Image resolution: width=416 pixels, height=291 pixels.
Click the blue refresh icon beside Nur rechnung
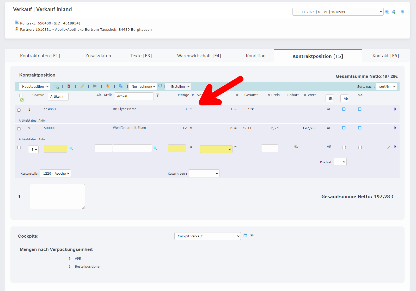tap(160, 86)
